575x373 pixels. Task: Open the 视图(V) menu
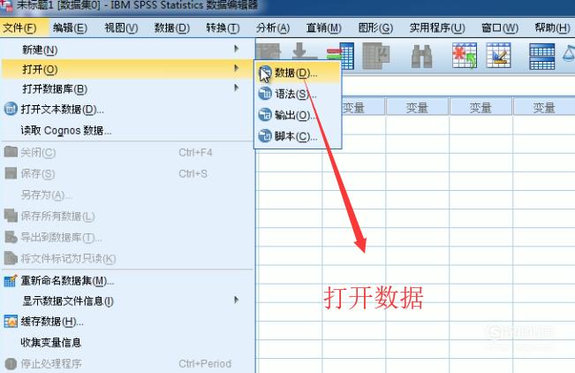[121, 28]
